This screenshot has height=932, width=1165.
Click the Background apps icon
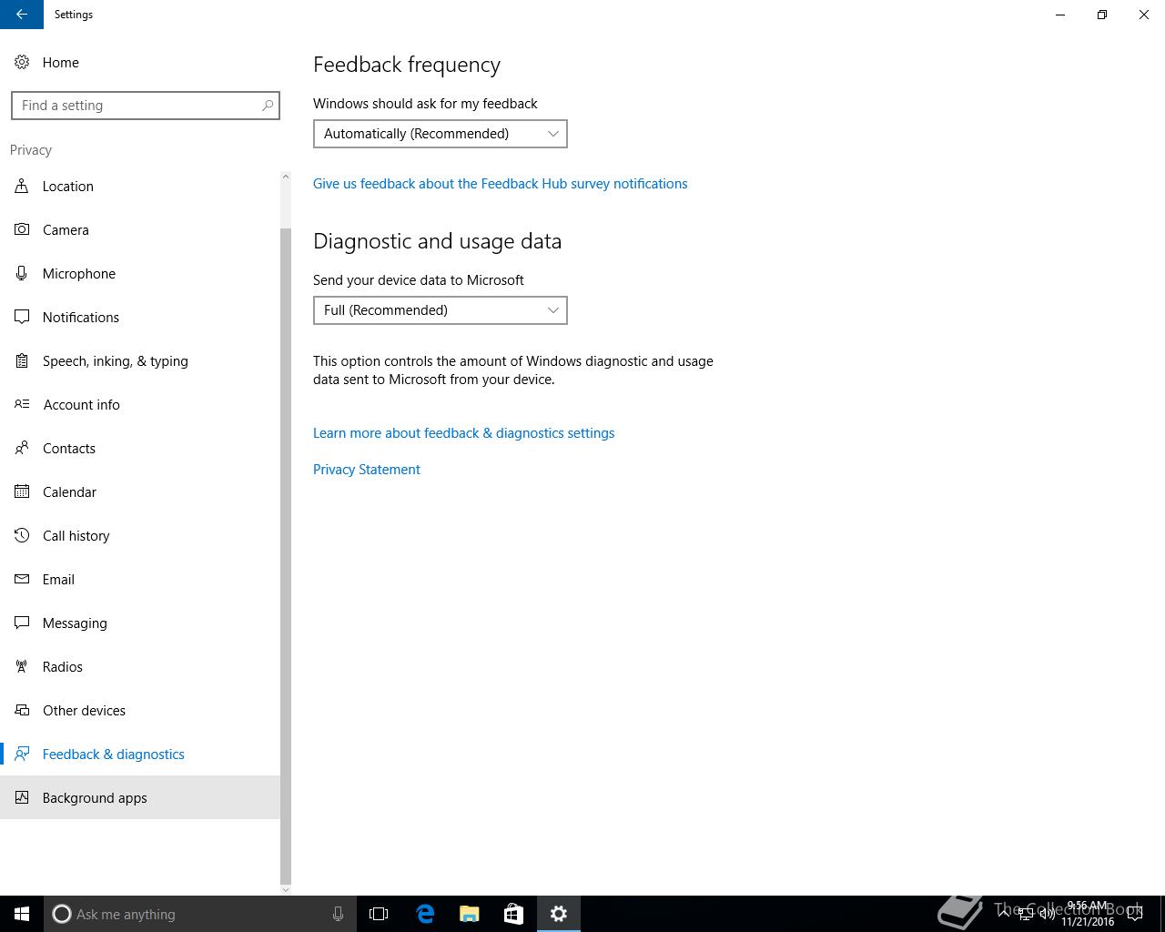click(x=22, y=797)
